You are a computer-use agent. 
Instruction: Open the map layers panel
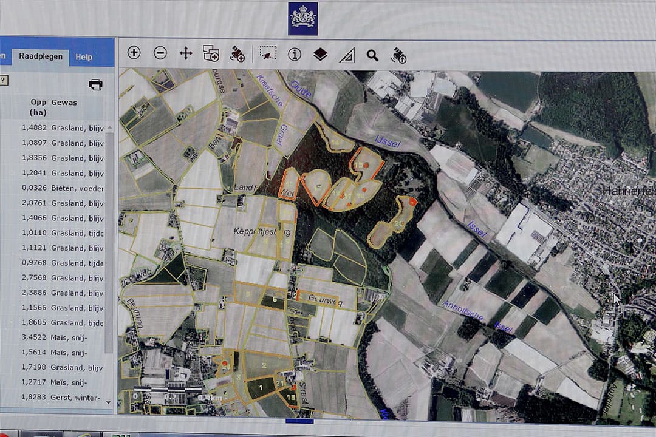pos(320,55)
